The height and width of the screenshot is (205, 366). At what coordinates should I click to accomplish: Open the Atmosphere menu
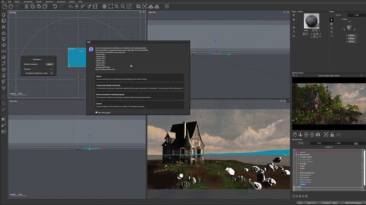coord(28,1)
